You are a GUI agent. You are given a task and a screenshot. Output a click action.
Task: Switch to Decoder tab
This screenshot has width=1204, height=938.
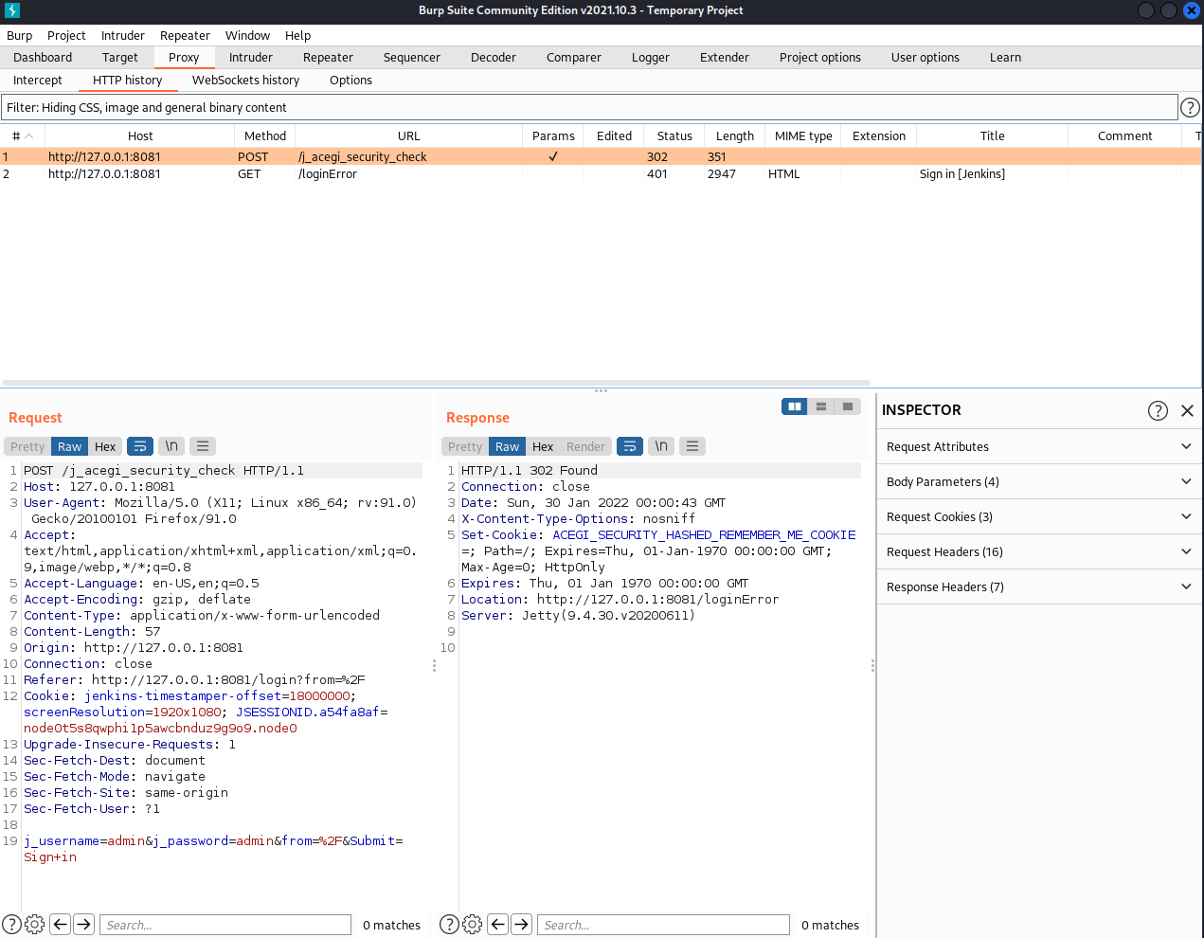tap(494, 58)
